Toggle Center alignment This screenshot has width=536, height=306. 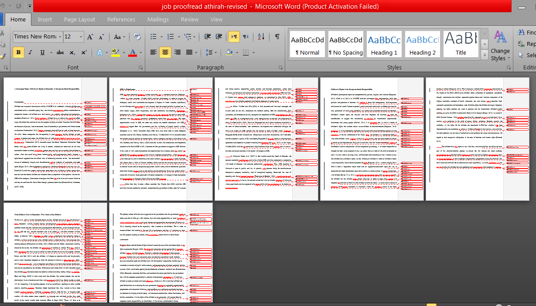(165, 52)
